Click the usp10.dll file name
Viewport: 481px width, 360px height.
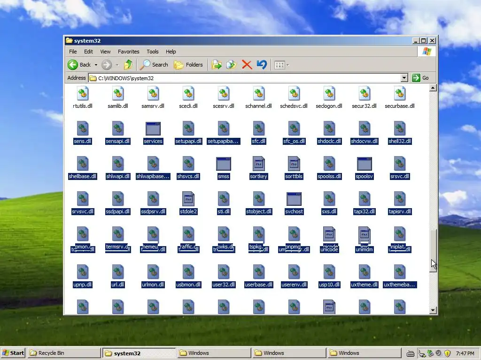point(329,285)
